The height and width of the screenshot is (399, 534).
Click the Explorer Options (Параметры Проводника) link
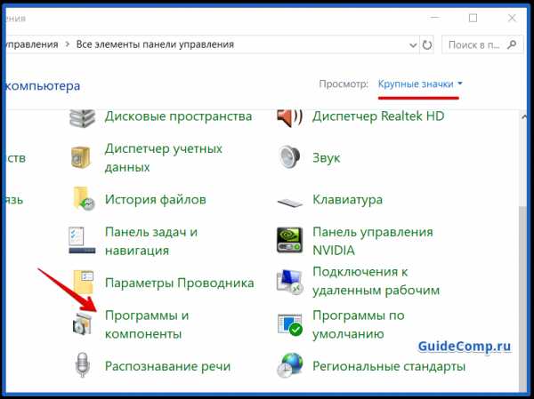[179, 283]
